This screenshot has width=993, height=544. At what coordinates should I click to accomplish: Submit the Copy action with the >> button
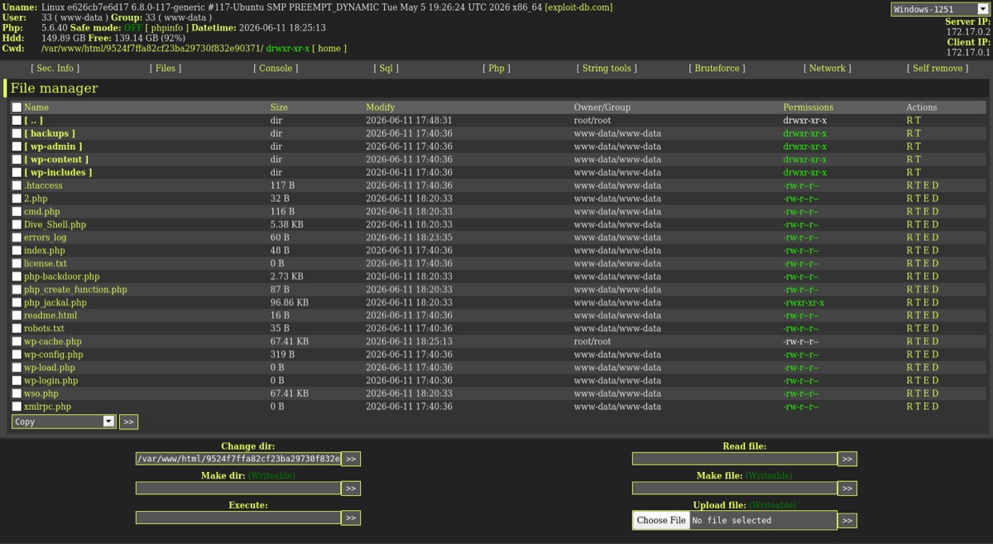tap(128, 421)
